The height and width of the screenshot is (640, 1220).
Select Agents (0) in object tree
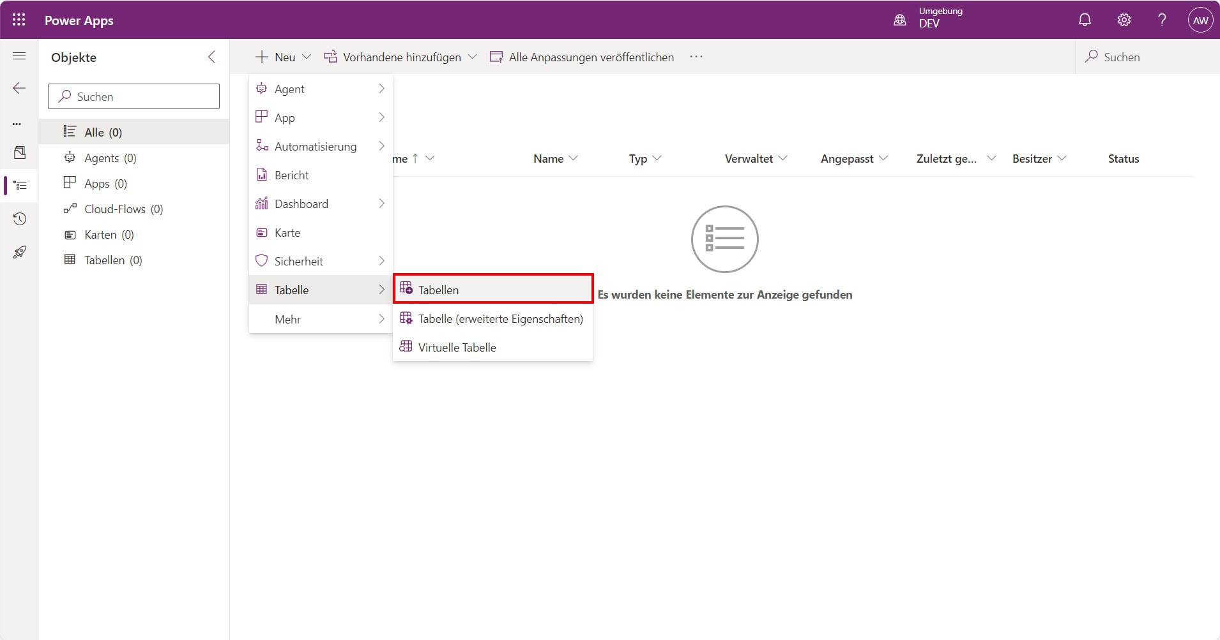pyautogui.click(x=133, y=158)
